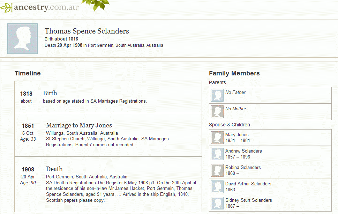The height and width of the screenshot is (214, 338).
Task: Click the 1818 year in timeline
Action: (26, 94)
